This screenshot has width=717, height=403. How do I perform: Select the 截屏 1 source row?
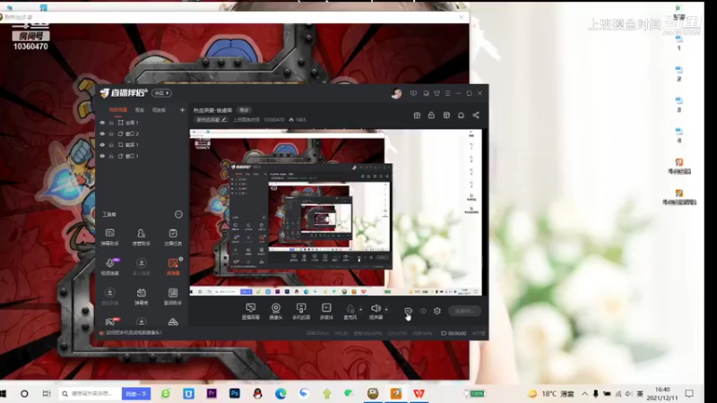tap(142, 145)
